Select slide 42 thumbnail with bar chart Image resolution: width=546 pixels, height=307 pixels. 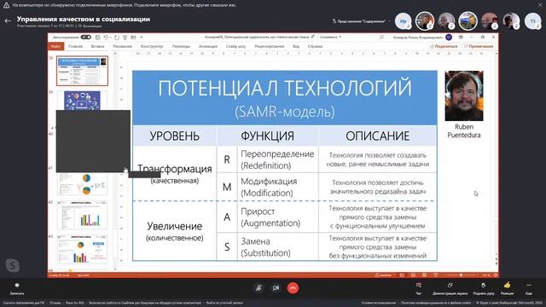click(82, 214)
